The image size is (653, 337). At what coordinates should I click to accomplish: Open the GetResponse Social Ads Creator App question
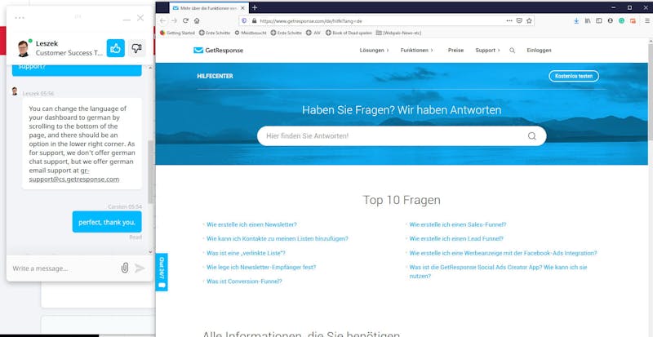coord(498,272)
